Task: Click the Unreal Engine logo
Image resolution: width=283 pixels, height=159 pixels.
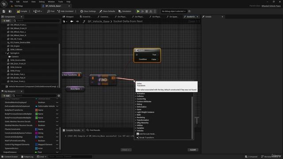Action: [x=4, y=4]
